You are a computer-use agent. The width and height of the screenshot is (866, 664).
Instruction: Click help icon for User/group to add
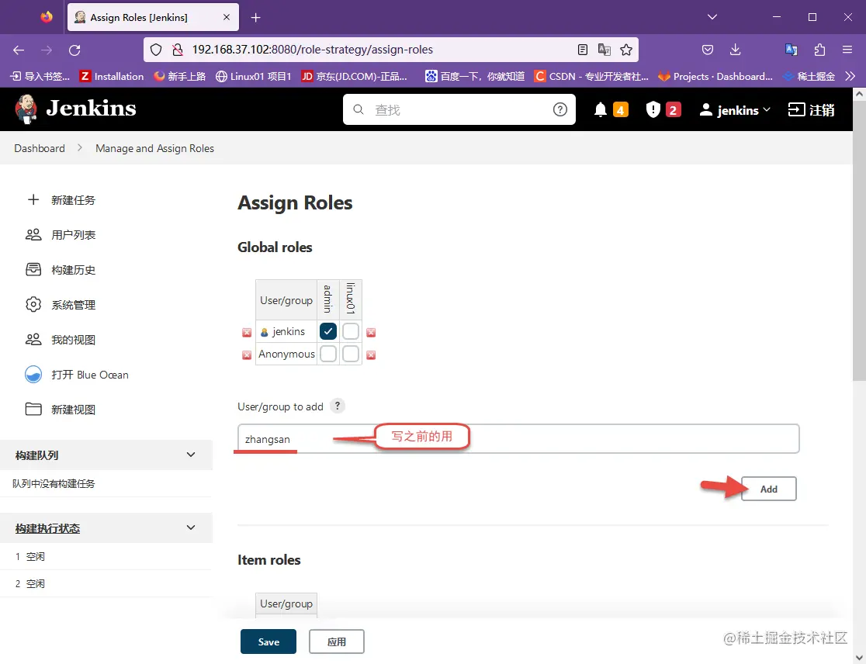point(338,406)
